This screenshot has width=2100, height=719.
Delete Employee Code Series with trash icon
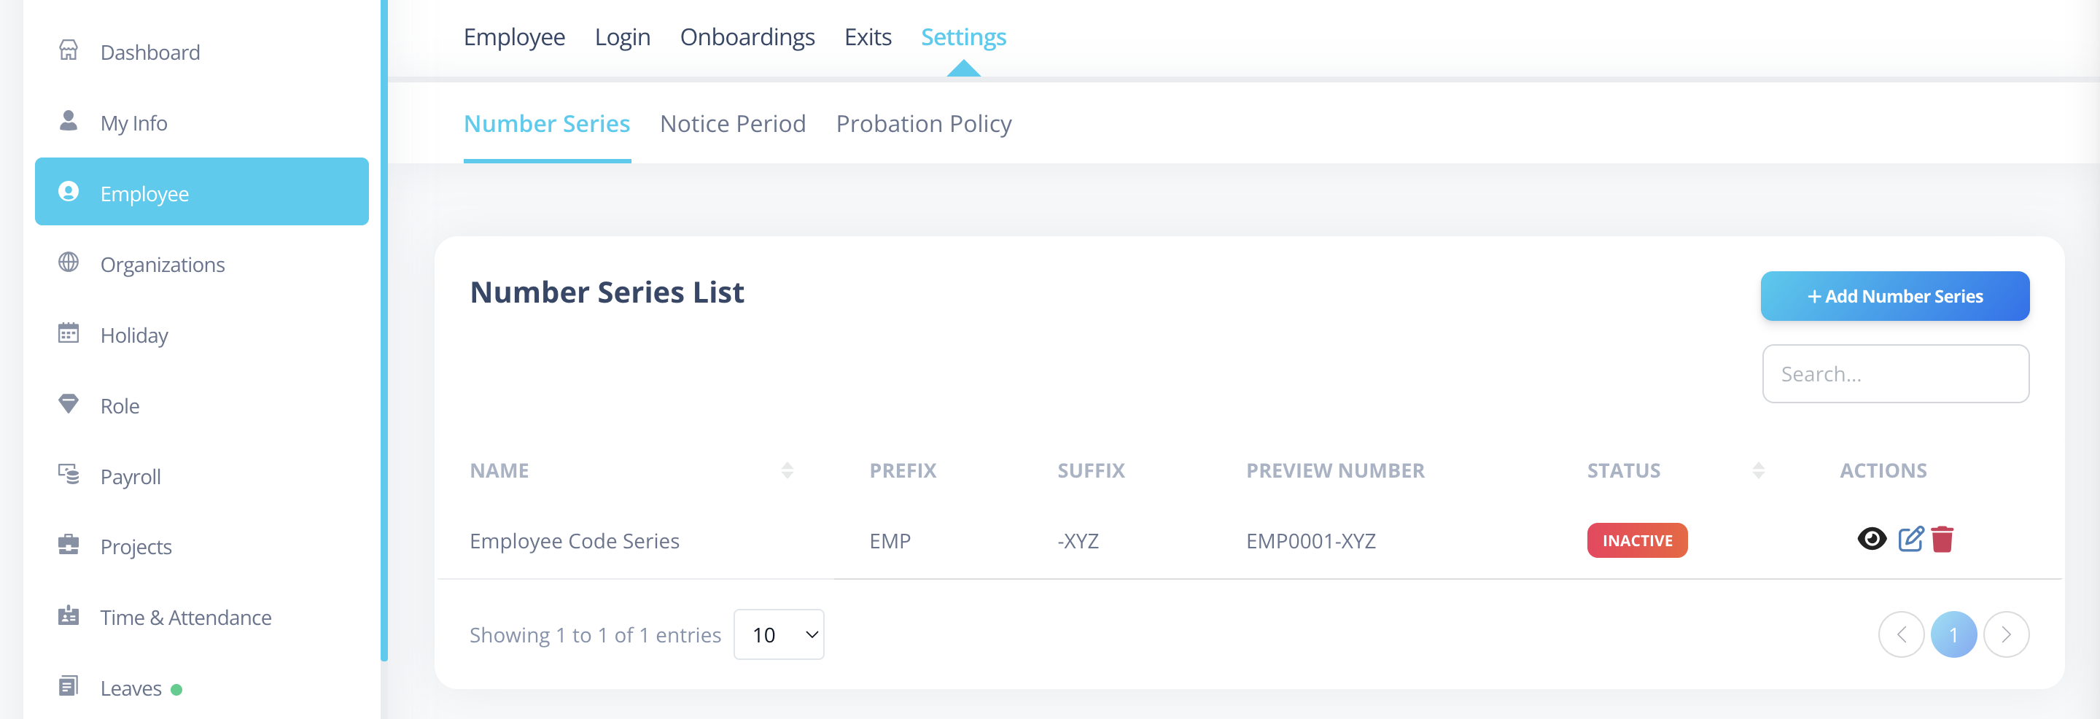[1942, 539]
